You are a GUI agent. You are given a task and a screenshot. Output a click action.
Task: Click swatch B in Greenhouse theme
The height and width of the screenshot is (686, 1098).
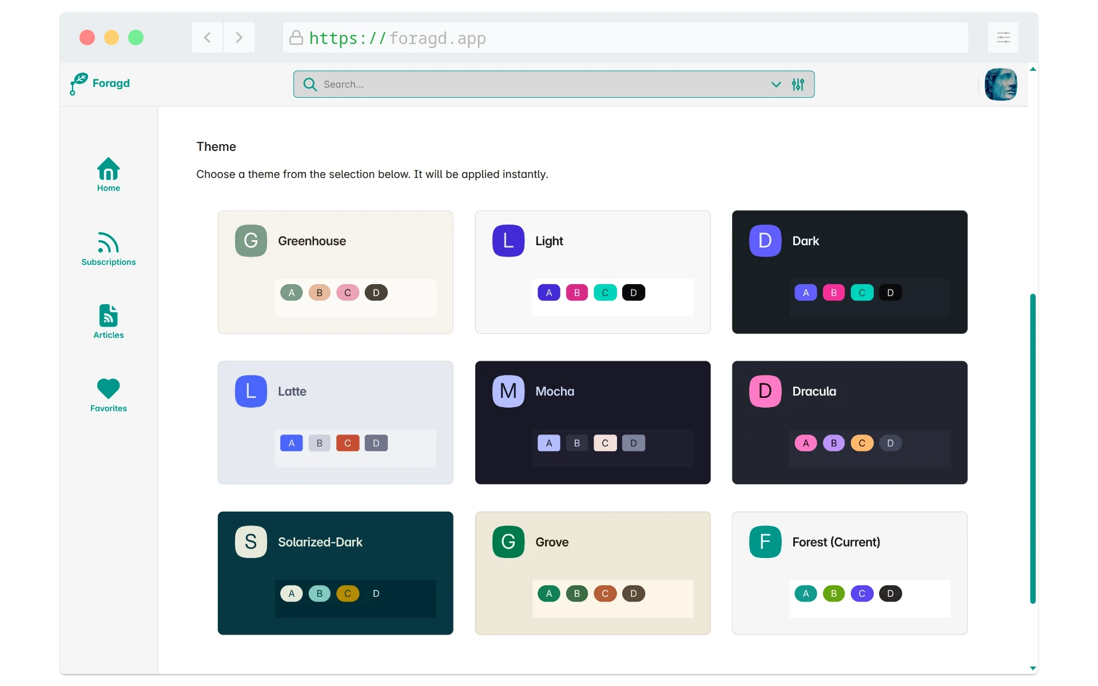pos(320,293)
